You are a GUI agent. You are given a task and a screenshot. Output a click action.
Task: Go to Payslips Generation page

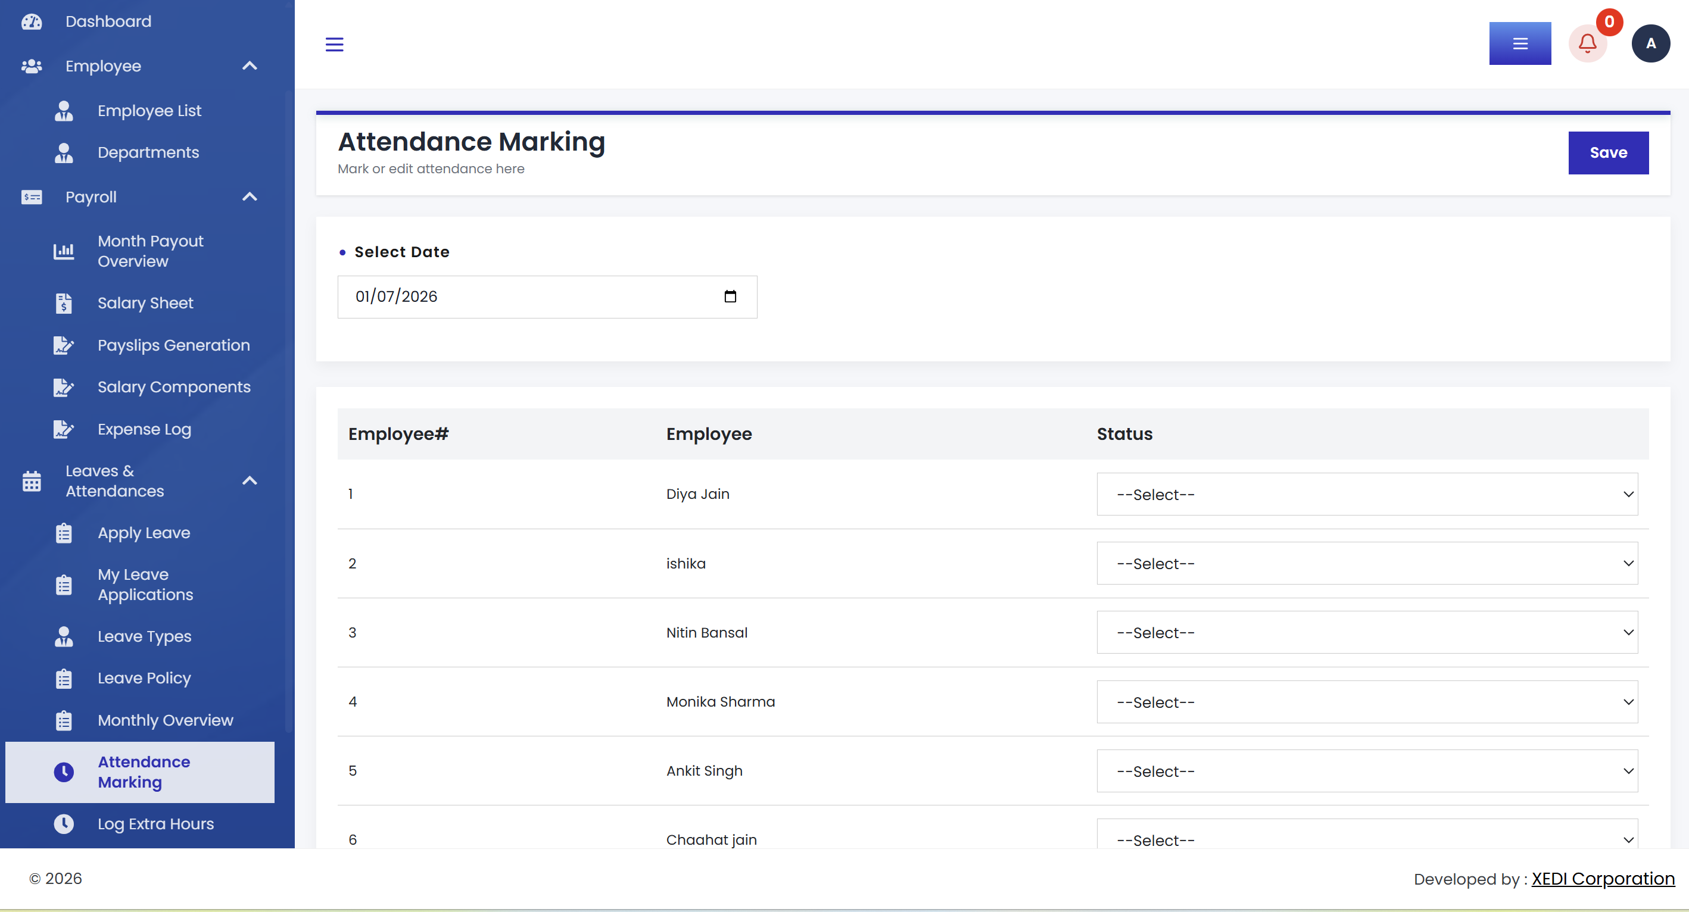pyautogui.click(x=174, y=345)
